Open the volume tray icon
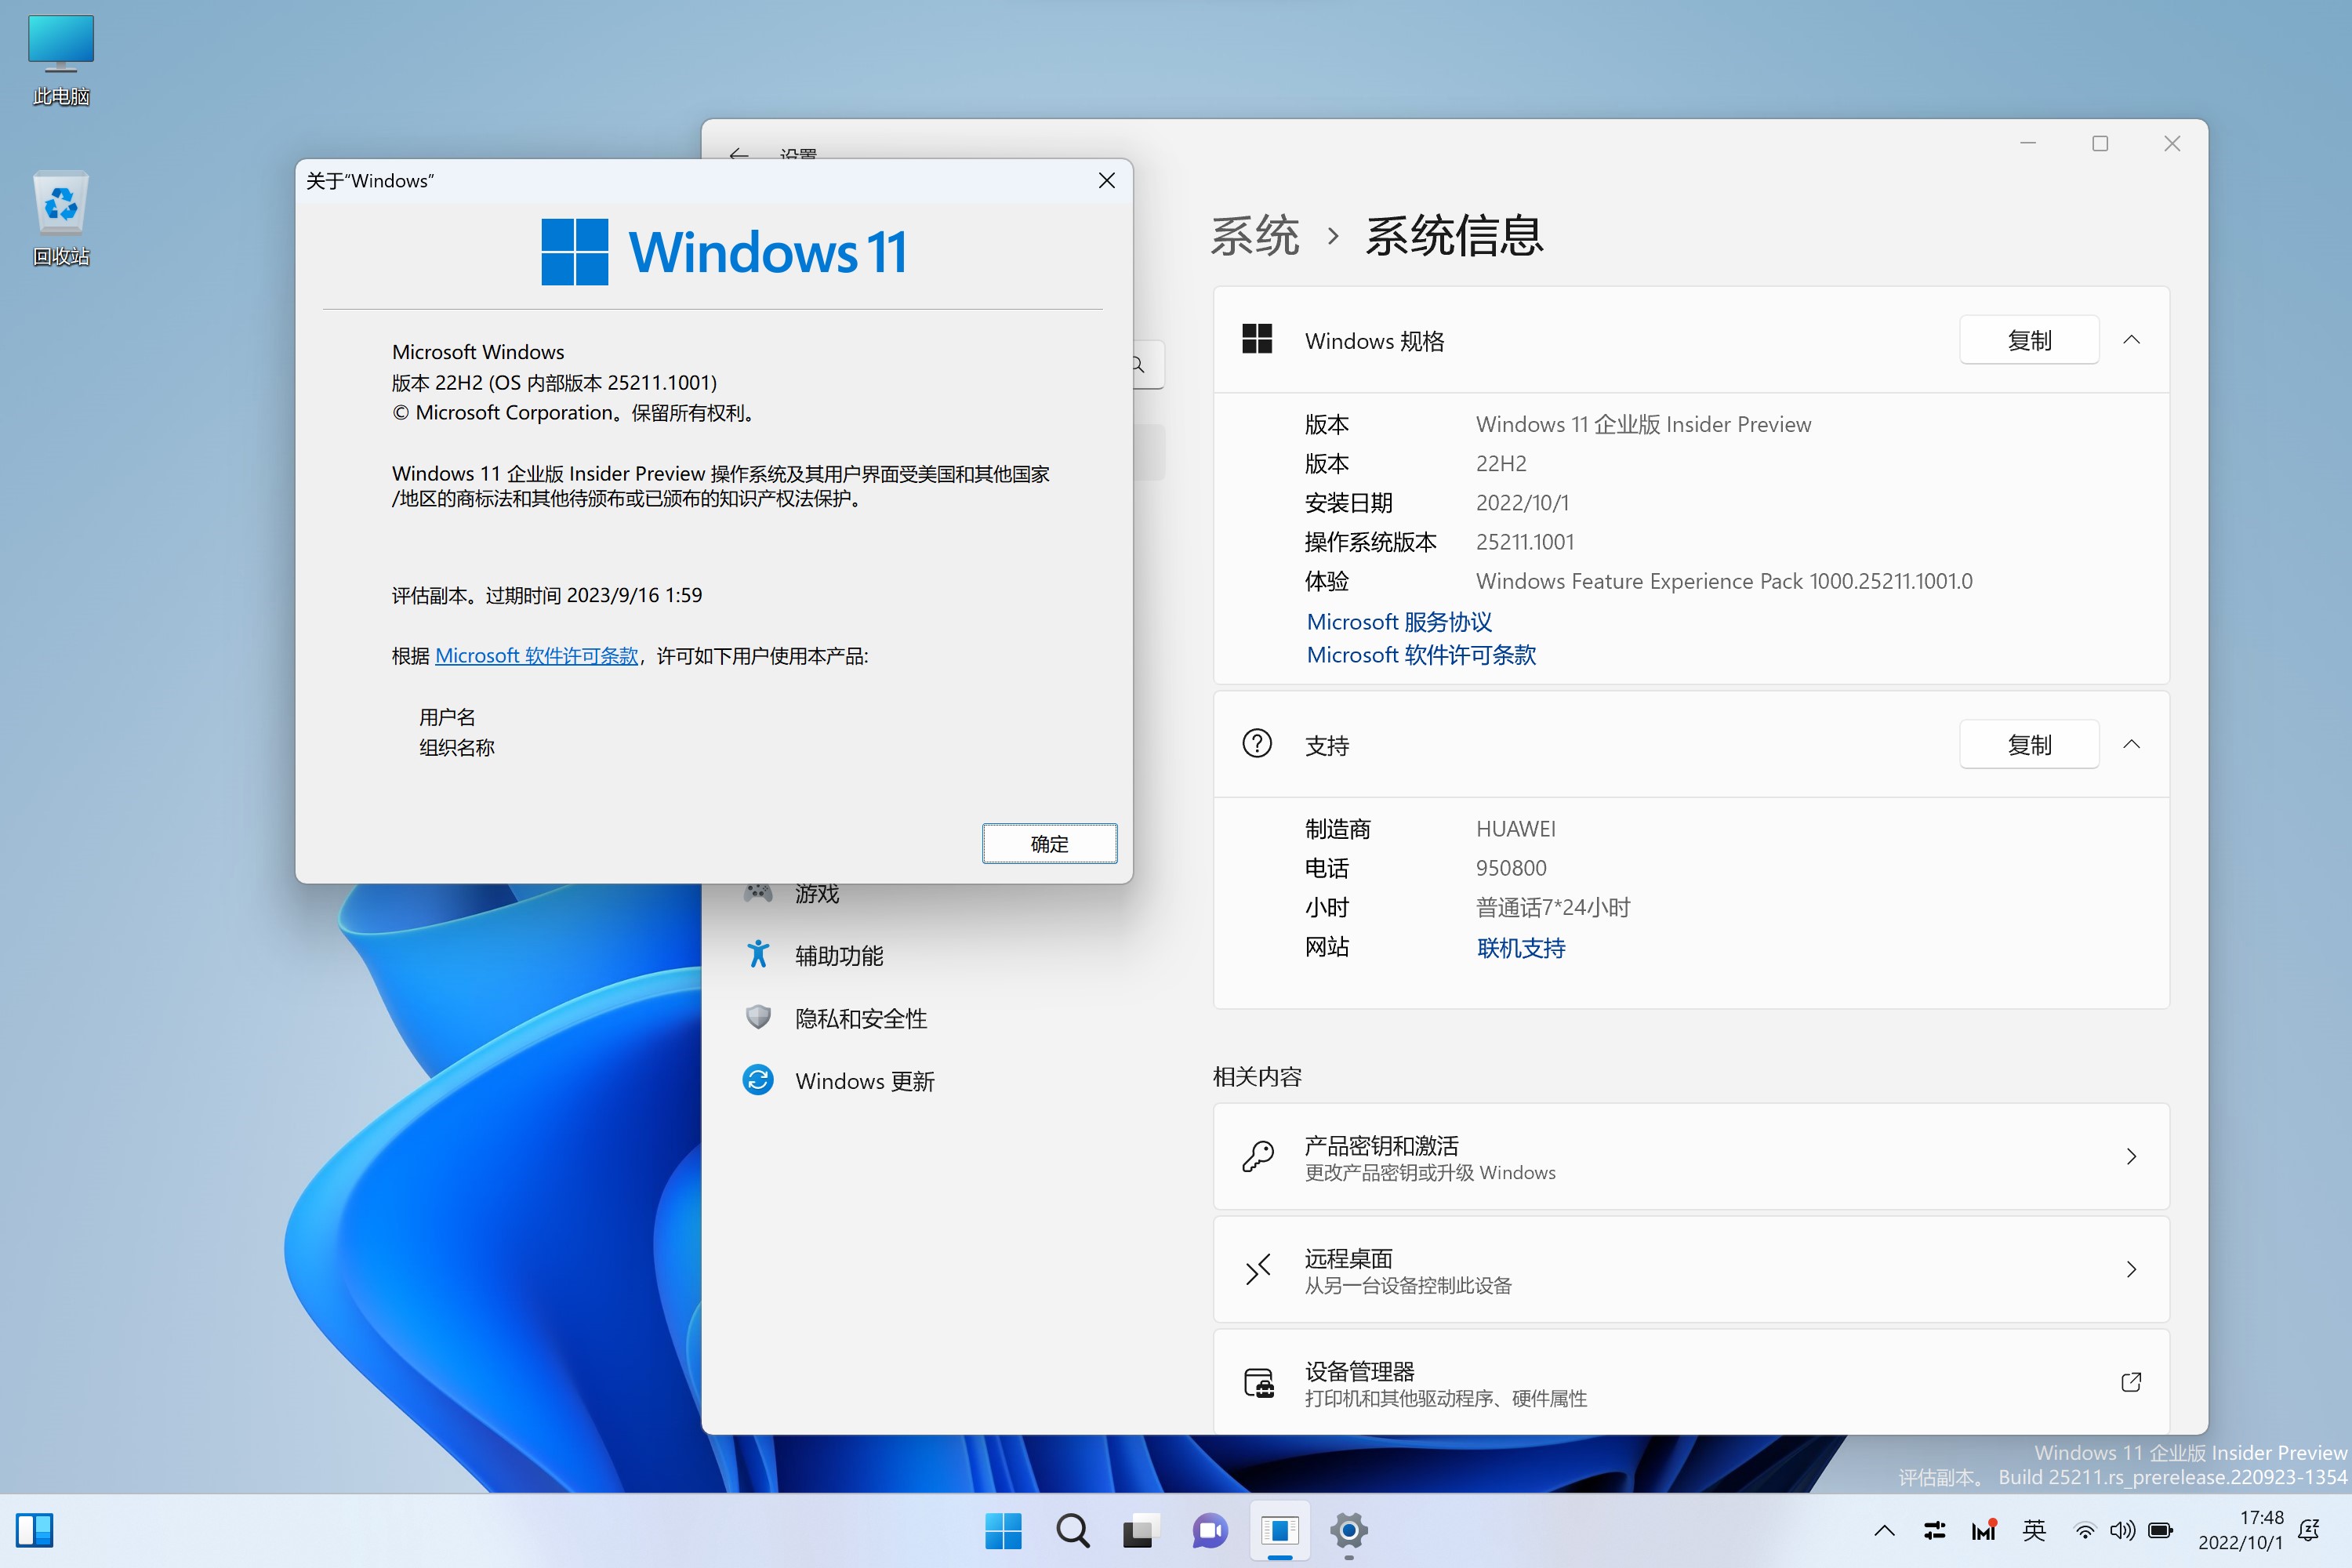 point(2122,1530)
